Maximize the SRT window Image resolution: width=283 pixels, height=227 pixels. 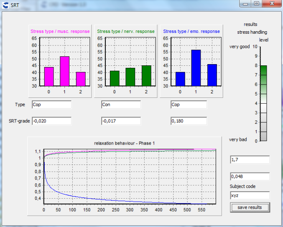tap(256, 4)
